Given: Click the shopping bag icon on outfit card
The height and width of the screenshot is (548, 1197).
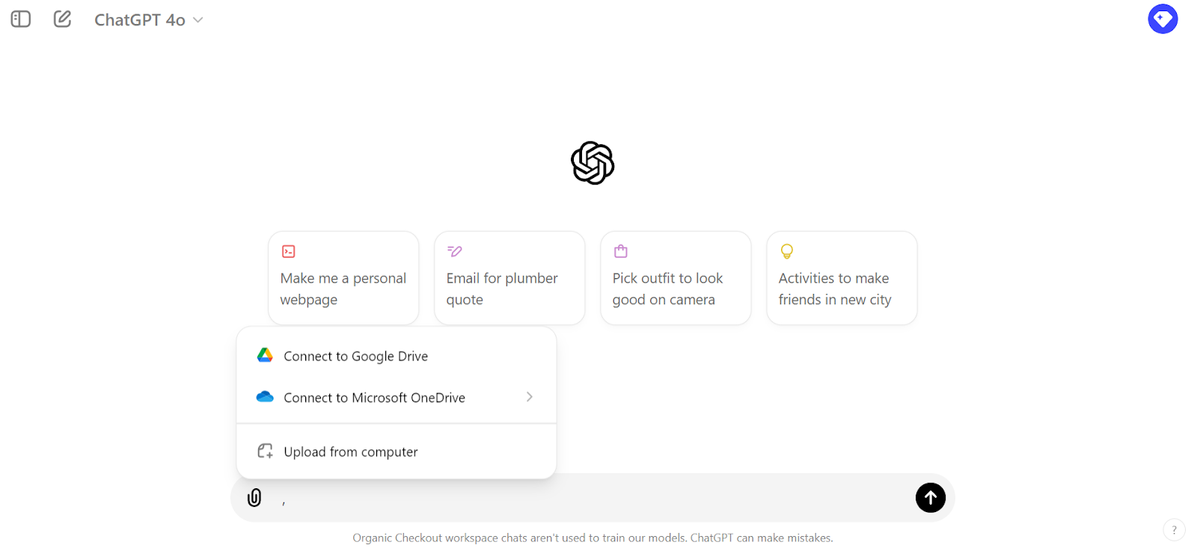Looking at the screenshot, I should coord(620,251).
